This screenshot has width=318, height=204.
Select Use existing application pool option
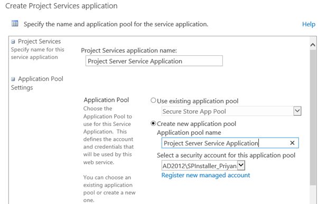click(x=153, y=100)
